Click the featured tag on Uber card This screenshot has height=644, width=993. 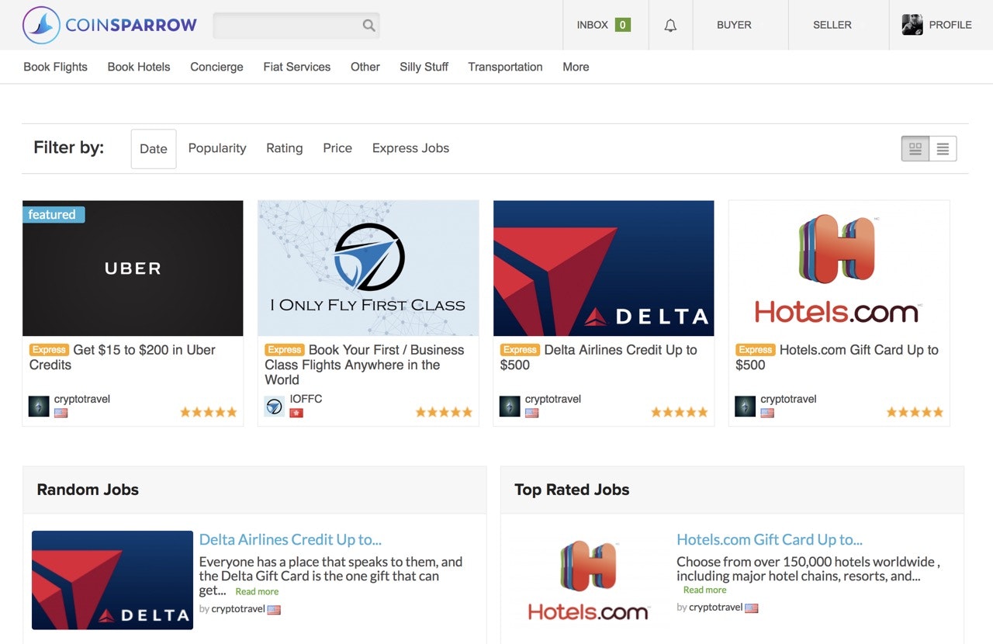point(53,214)
